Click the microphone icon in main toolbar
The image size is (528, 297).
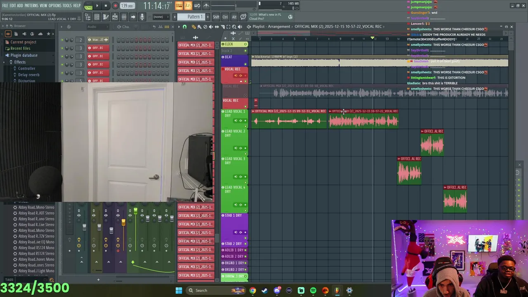pyautogui.click(x=142, y=17)
